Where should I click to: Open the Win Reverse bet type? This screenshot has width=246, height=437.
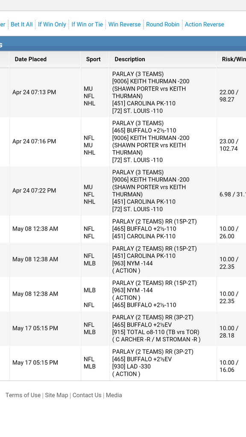tap(124, 24)
